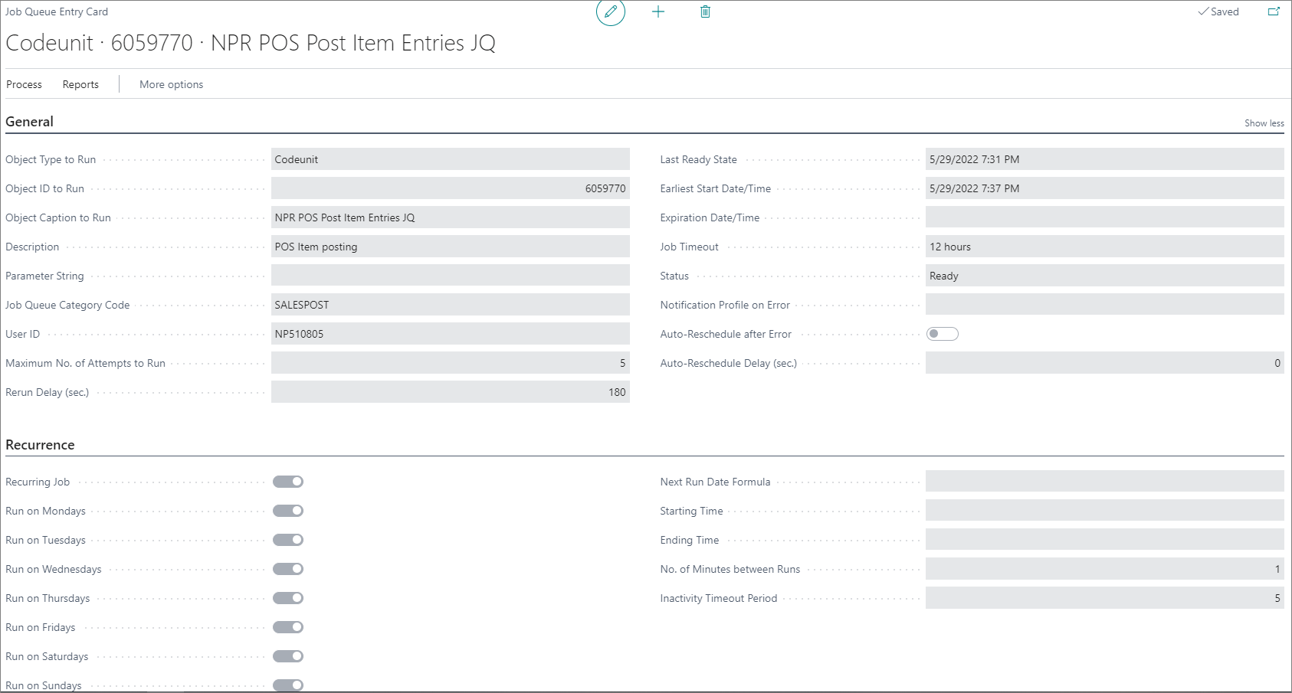Create a new entry with the plus icon
The image size is (1292, 693).
coord(658,11)
